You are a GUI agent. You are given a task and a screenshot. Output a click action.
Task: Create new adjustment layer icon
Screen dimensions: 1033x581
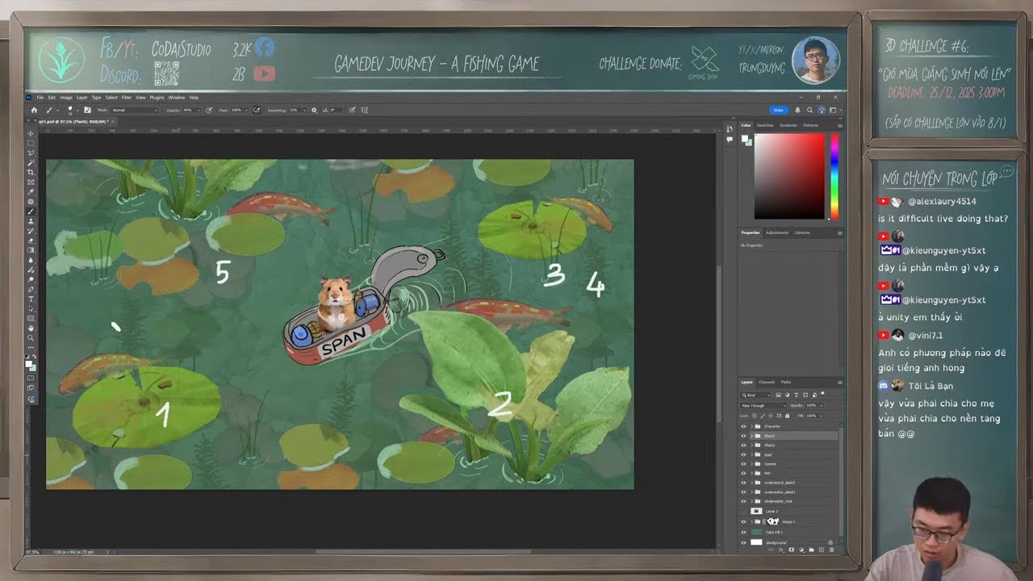(x=801, y=550)
